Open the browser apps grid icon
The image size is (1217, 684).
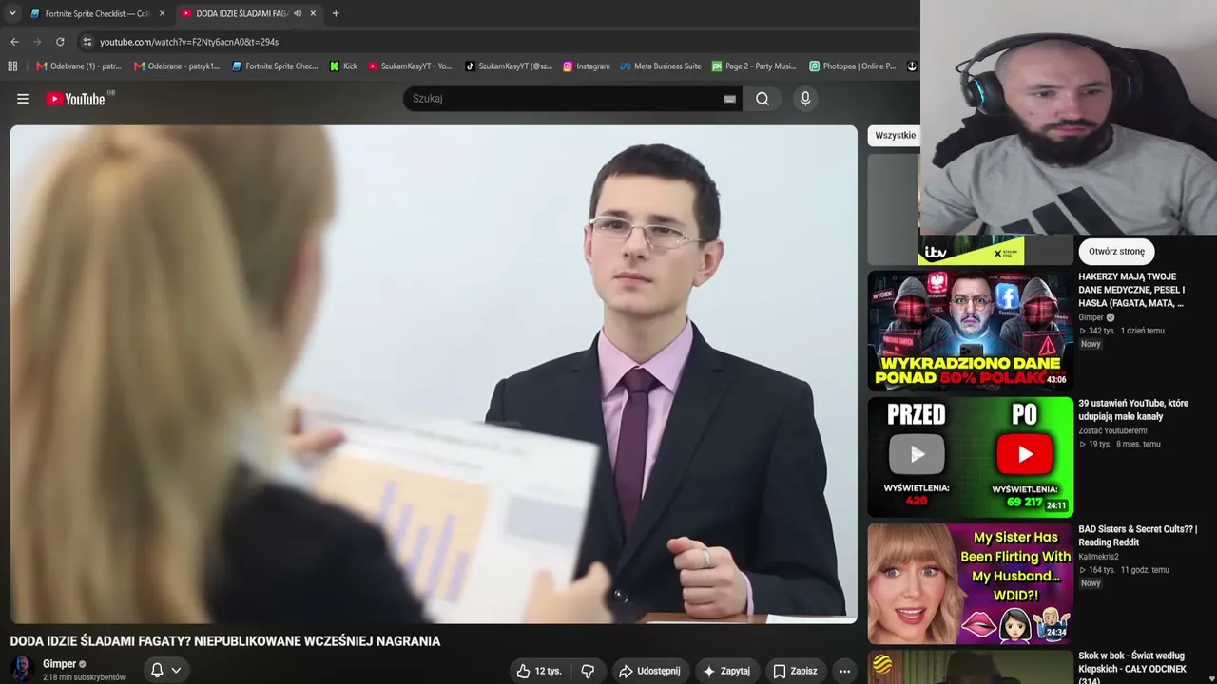pyautogui.click(x=12, y=66)
